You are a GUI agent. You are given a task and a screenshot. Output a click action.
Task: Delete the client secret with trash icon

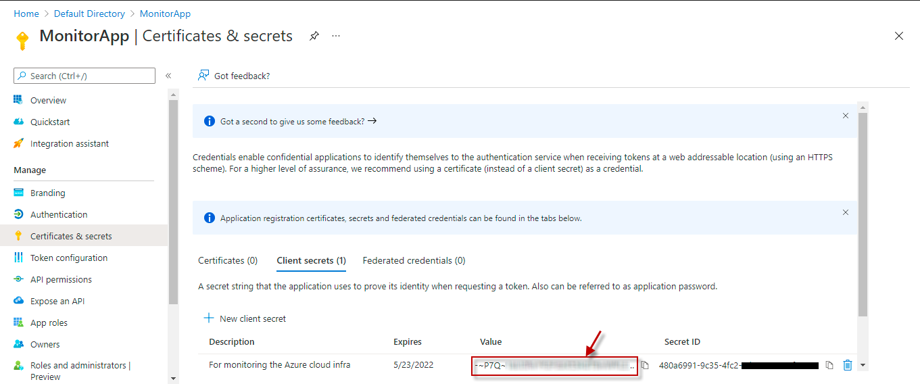[x=848, y=365]
